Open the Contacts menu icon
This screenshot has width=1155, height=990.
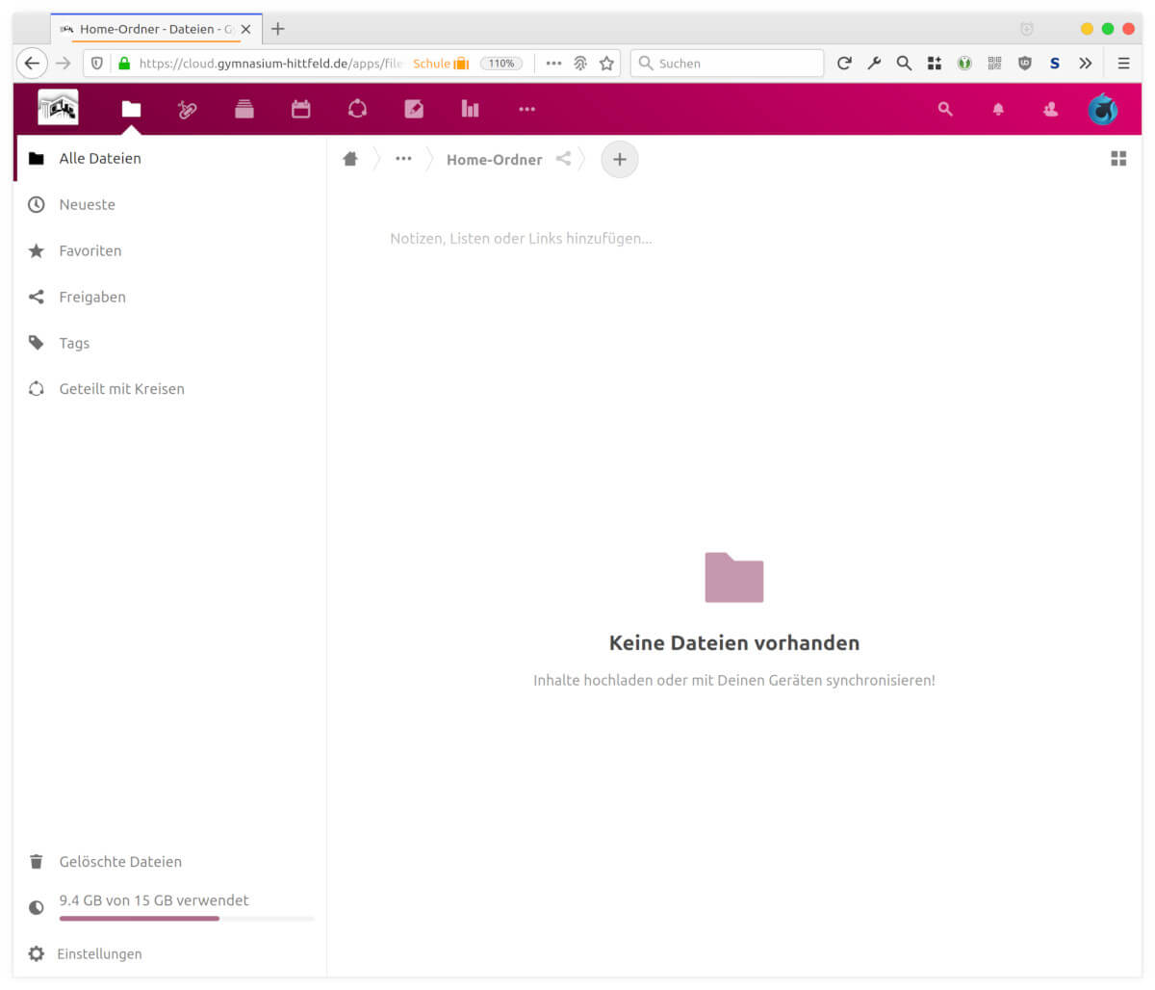[x=1050, y=109]
